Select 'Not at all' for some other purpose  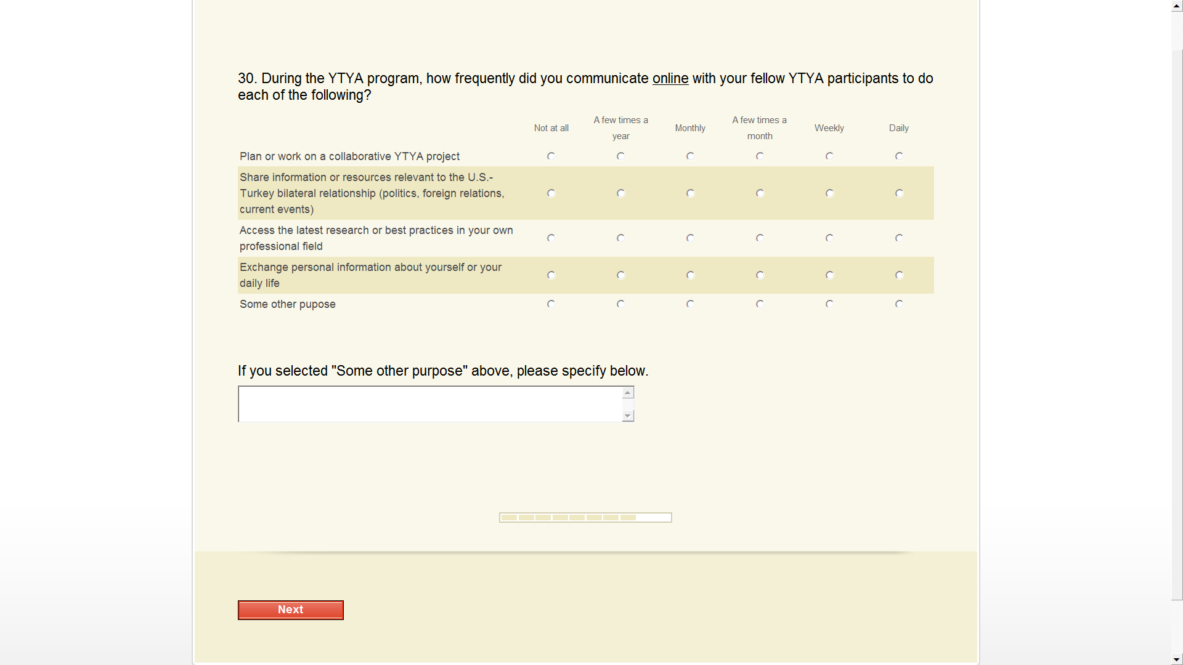tap(551, 304)
